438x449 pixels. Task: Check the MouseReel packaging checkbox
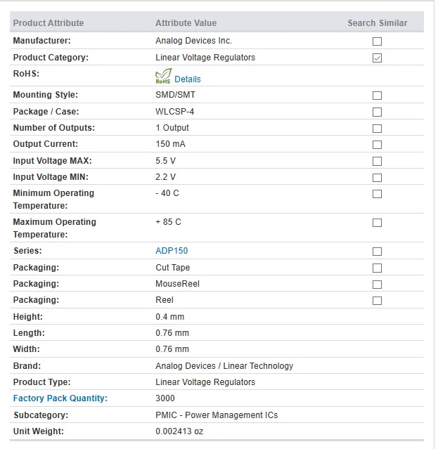pyautogui.click(x=377, y=285)
